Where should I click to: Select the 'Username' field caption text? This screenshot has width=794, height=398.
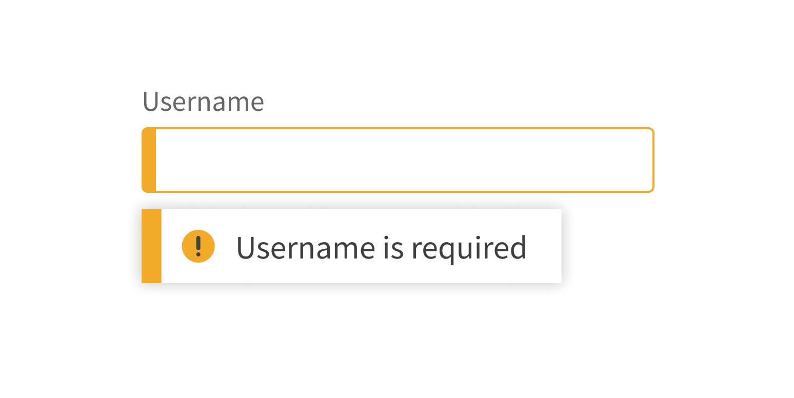(x=203, y=102)
